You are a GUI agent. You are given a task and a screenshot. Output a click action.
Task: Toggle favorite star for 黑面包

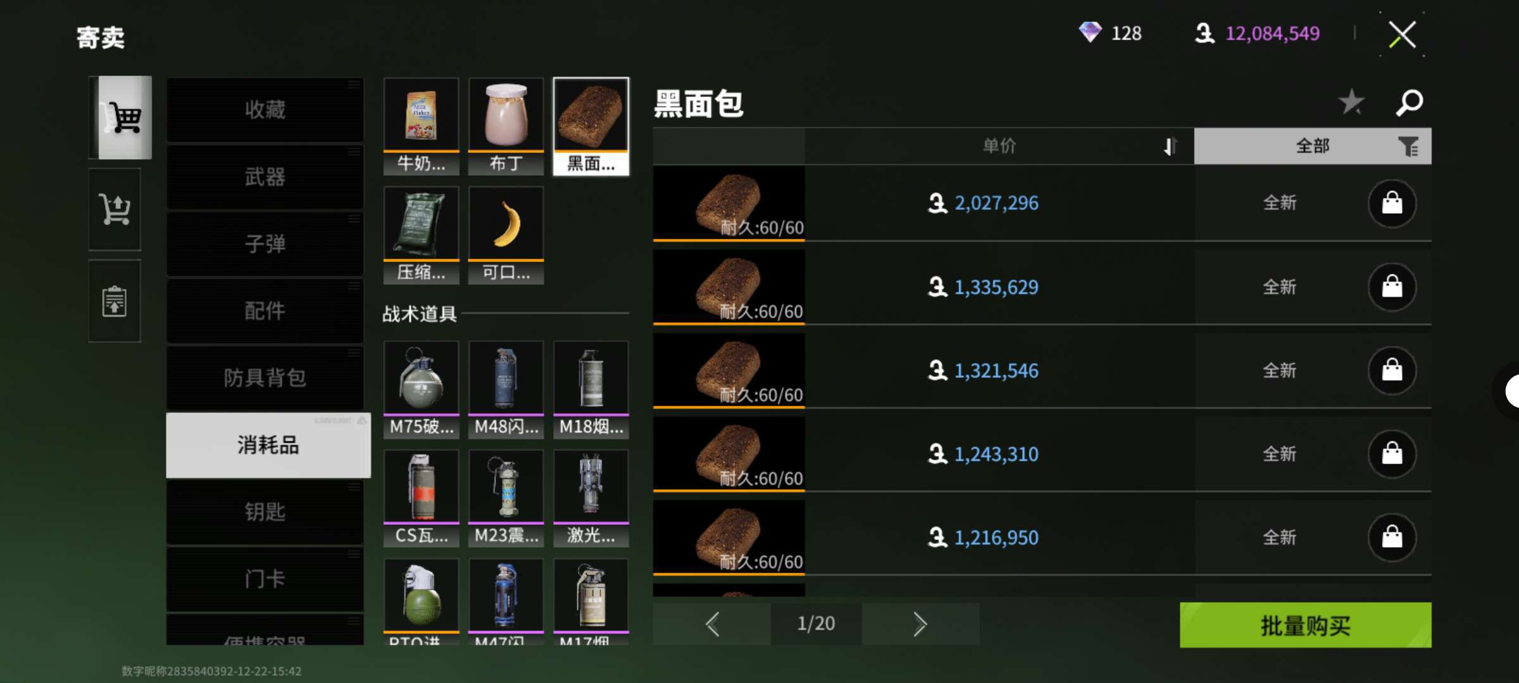pos(1351,102)
